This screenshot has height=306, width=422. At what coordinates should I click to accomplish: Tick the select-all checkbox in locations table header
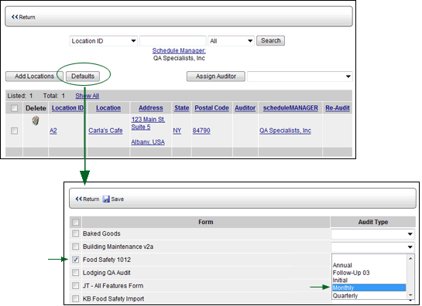[x=14, y=108]
